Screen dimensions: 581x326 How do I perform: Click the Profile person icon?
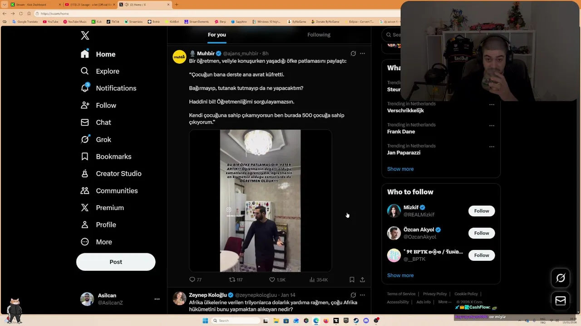[85, 225]
